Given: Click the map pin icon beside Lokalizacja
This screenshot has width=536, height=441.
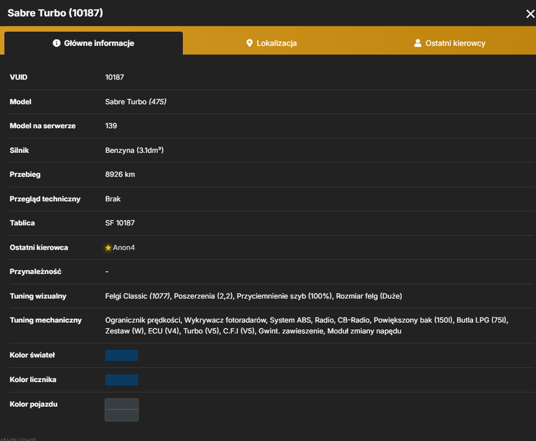Looking at the screenshot, I should pos(249,43).
